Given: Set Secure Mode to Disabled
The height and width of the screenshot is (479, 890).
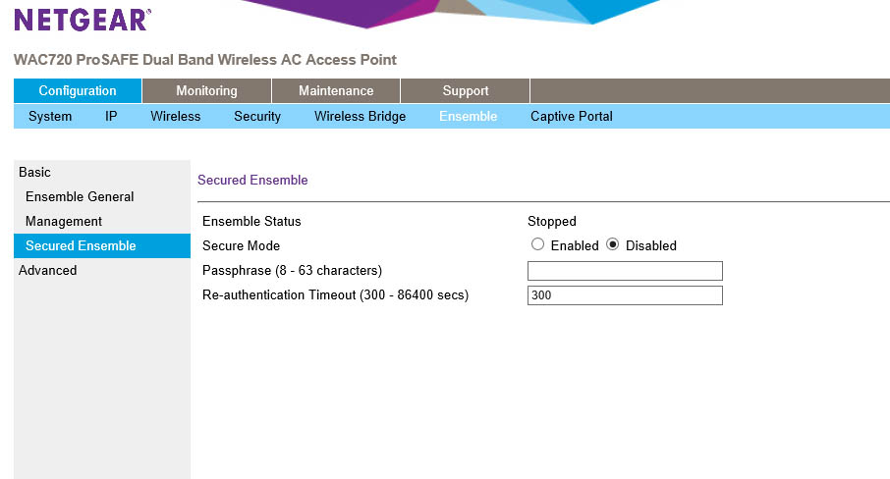Looking at the screenshot, I should coord(612,244).
